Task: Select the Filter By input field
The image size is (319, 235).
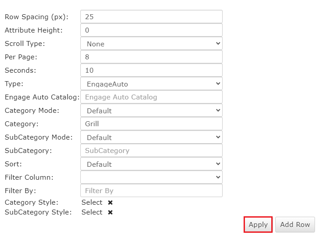Action: [x=151, y=191]
